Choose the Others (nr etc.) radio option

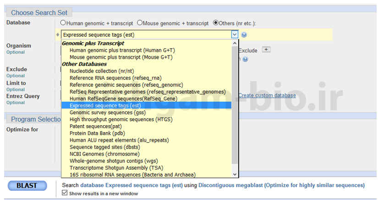pos(216,23)
